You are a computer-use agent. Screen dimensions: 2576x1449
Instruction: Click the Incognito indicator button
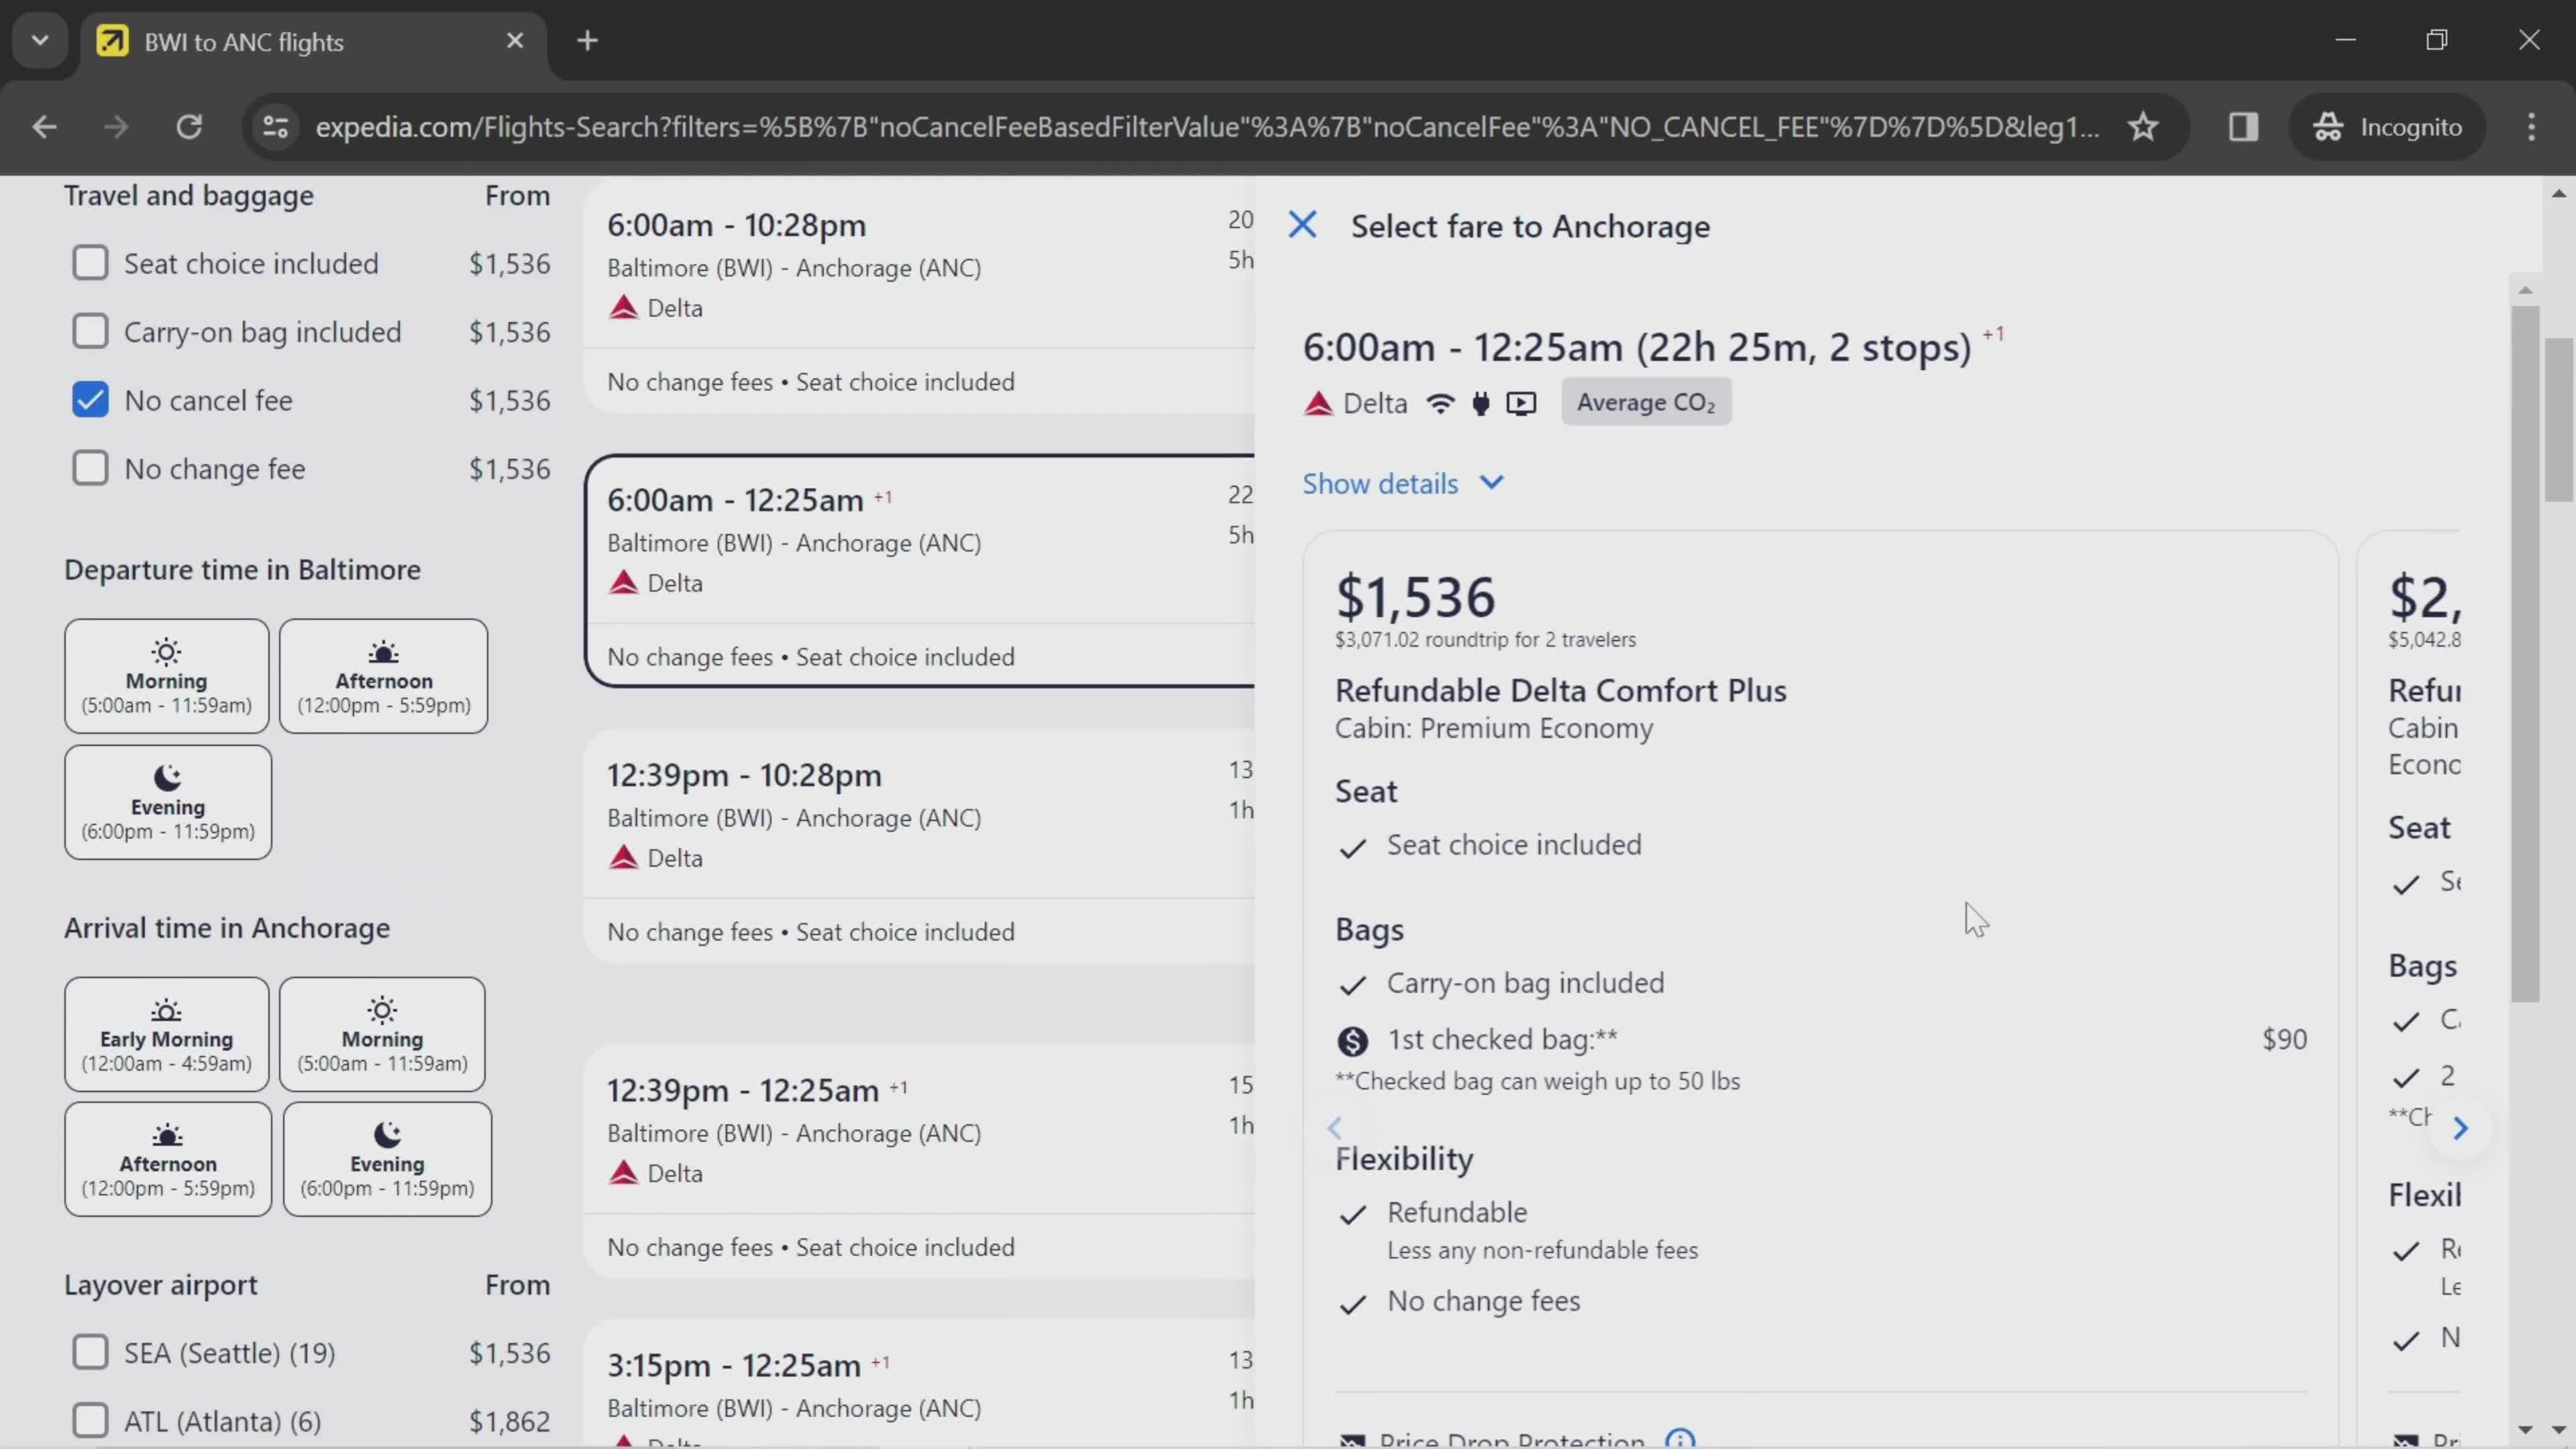click(x=2387, y=127)
